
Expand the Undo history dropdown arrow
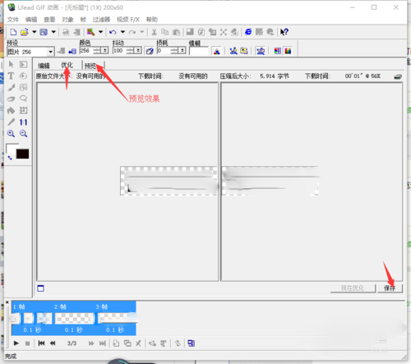click(122, 32)
